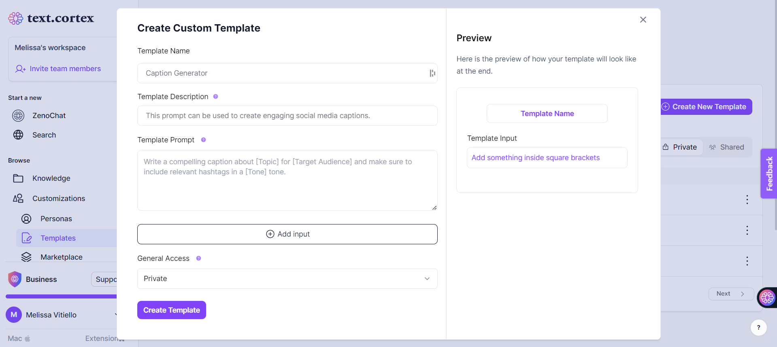777x347 pixels.
Task: Click the Shared tab people icon
Action: coord(713,147)
